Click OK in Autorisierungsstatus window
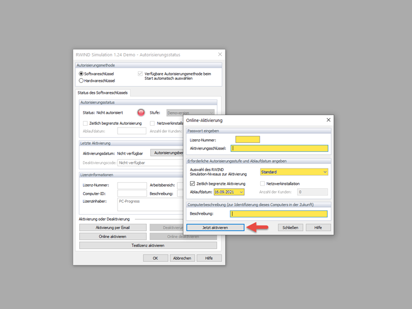Image resolution: width=412 pixels, height=309 pixels. (156, 258)
